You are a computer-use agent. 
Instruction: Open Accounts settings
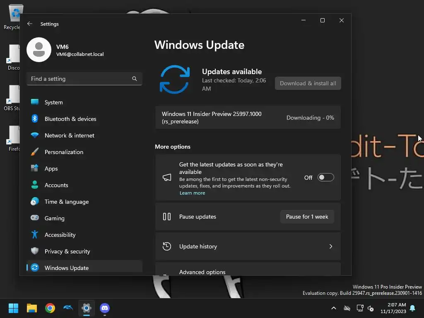(x=84, y=185)
